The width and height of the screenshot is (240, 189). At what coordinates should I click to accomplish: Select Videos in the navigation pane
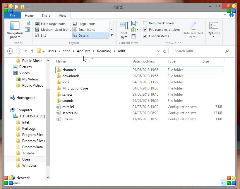pyautogui.click(x=21, y=73)
